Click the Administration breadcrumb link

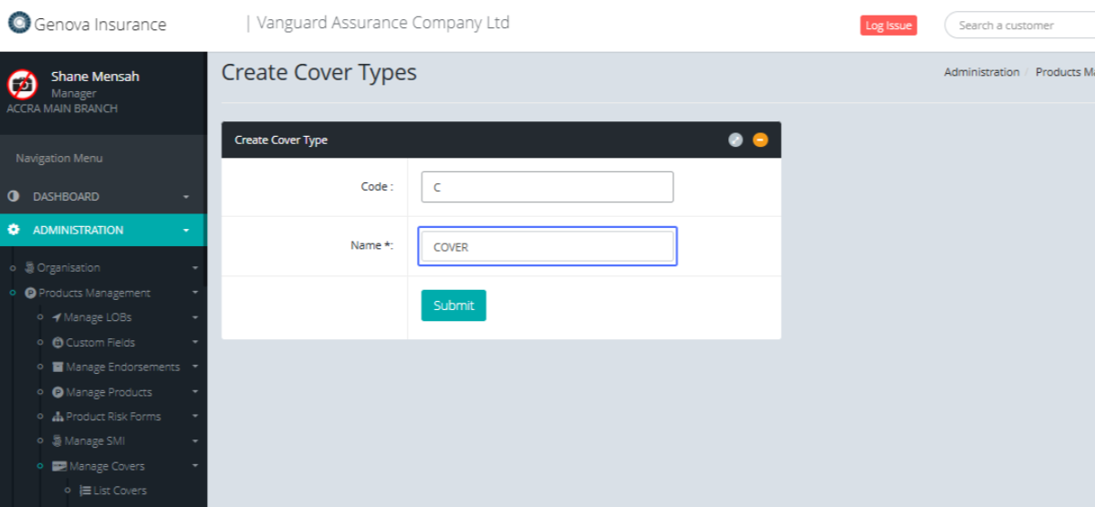pyautogui.click(x=981, y=72)
